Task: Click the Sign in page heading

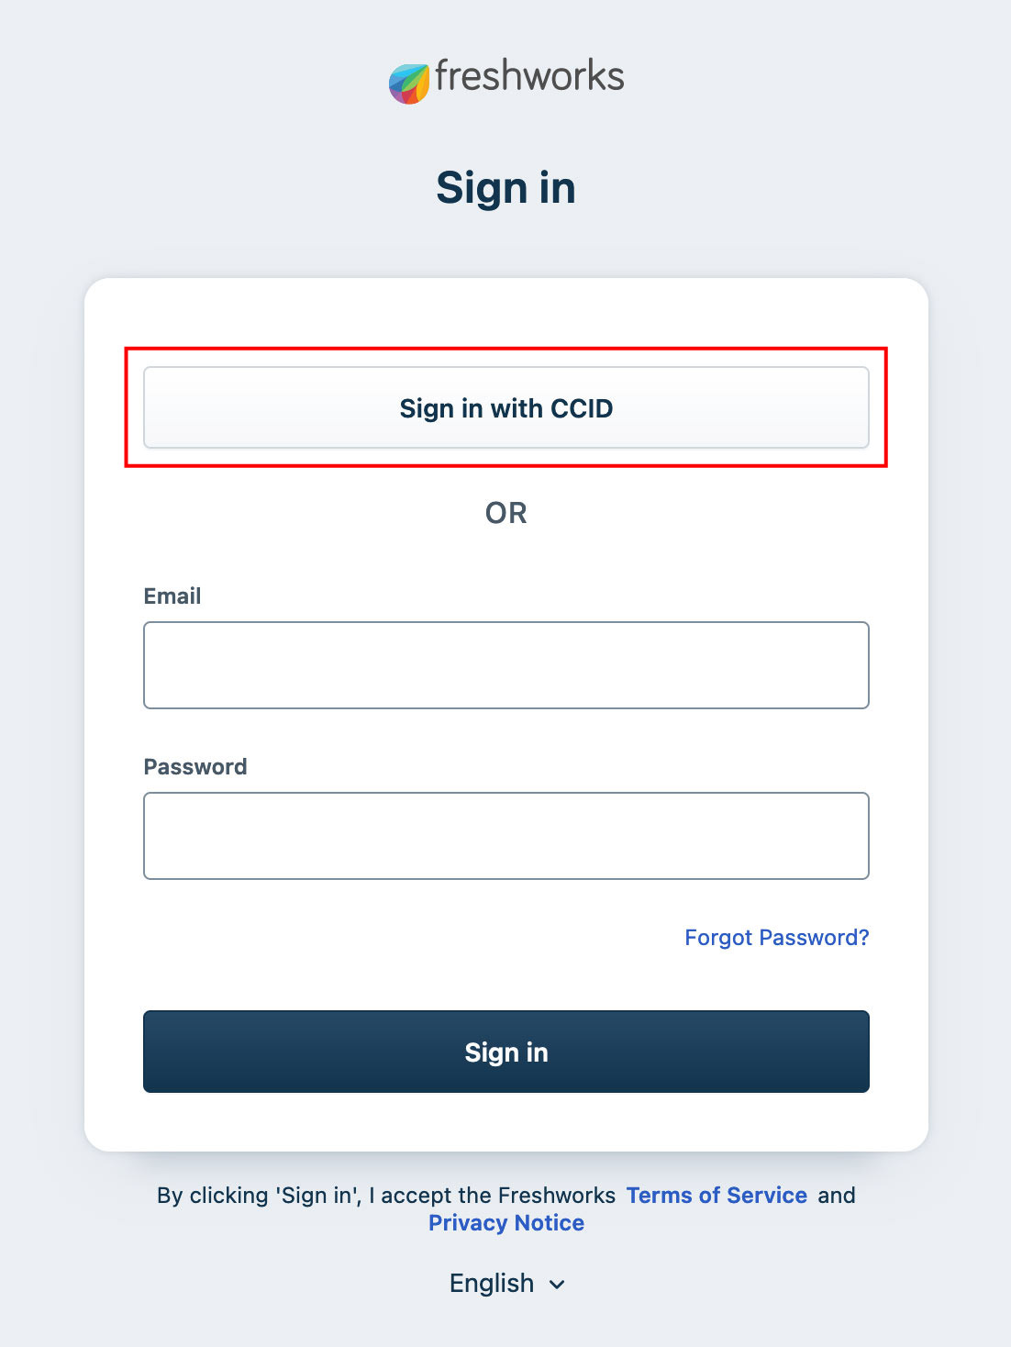Action: [x=505, y=188]
